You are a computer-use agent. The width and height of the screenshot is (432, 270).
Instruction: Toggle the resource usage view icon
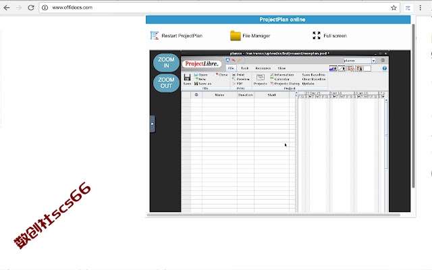tap(358, 68)
